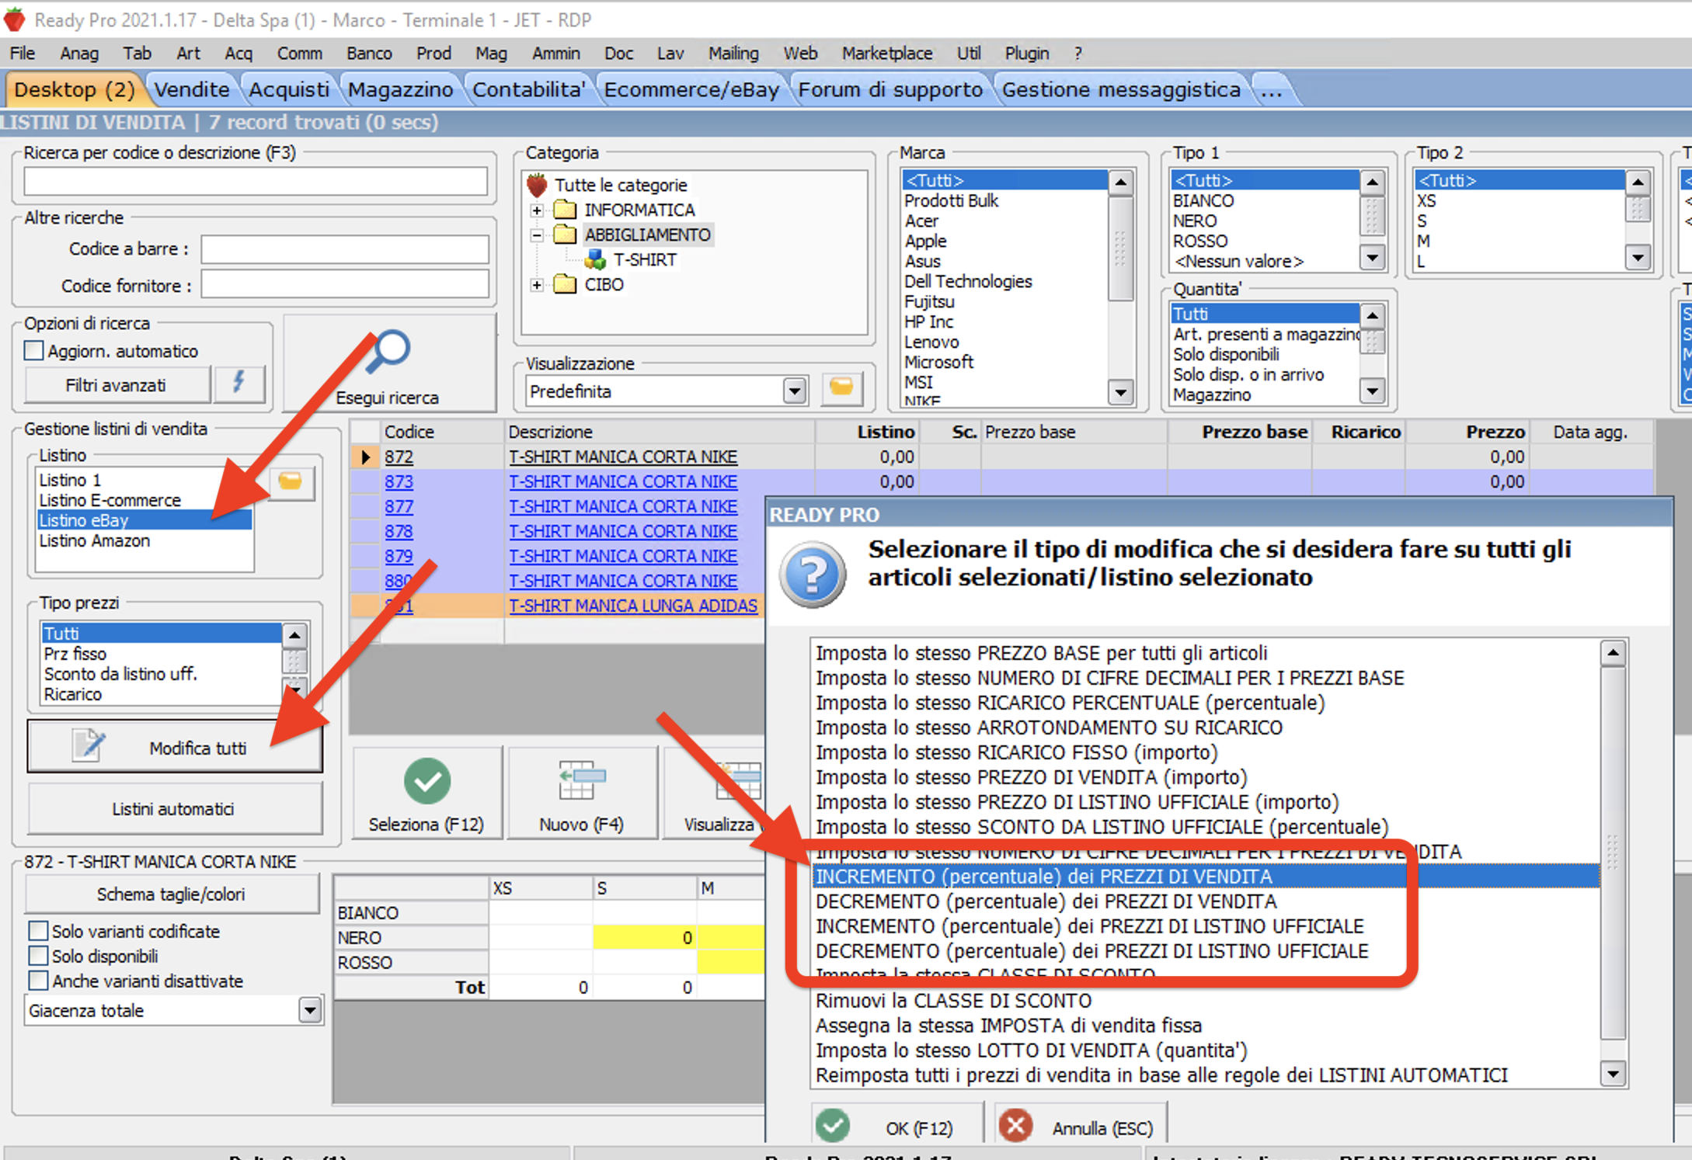Select Listino E-commerce in Listino list
The height and width of the screenshot is (1160, 1692).
(x=144, y=500)
